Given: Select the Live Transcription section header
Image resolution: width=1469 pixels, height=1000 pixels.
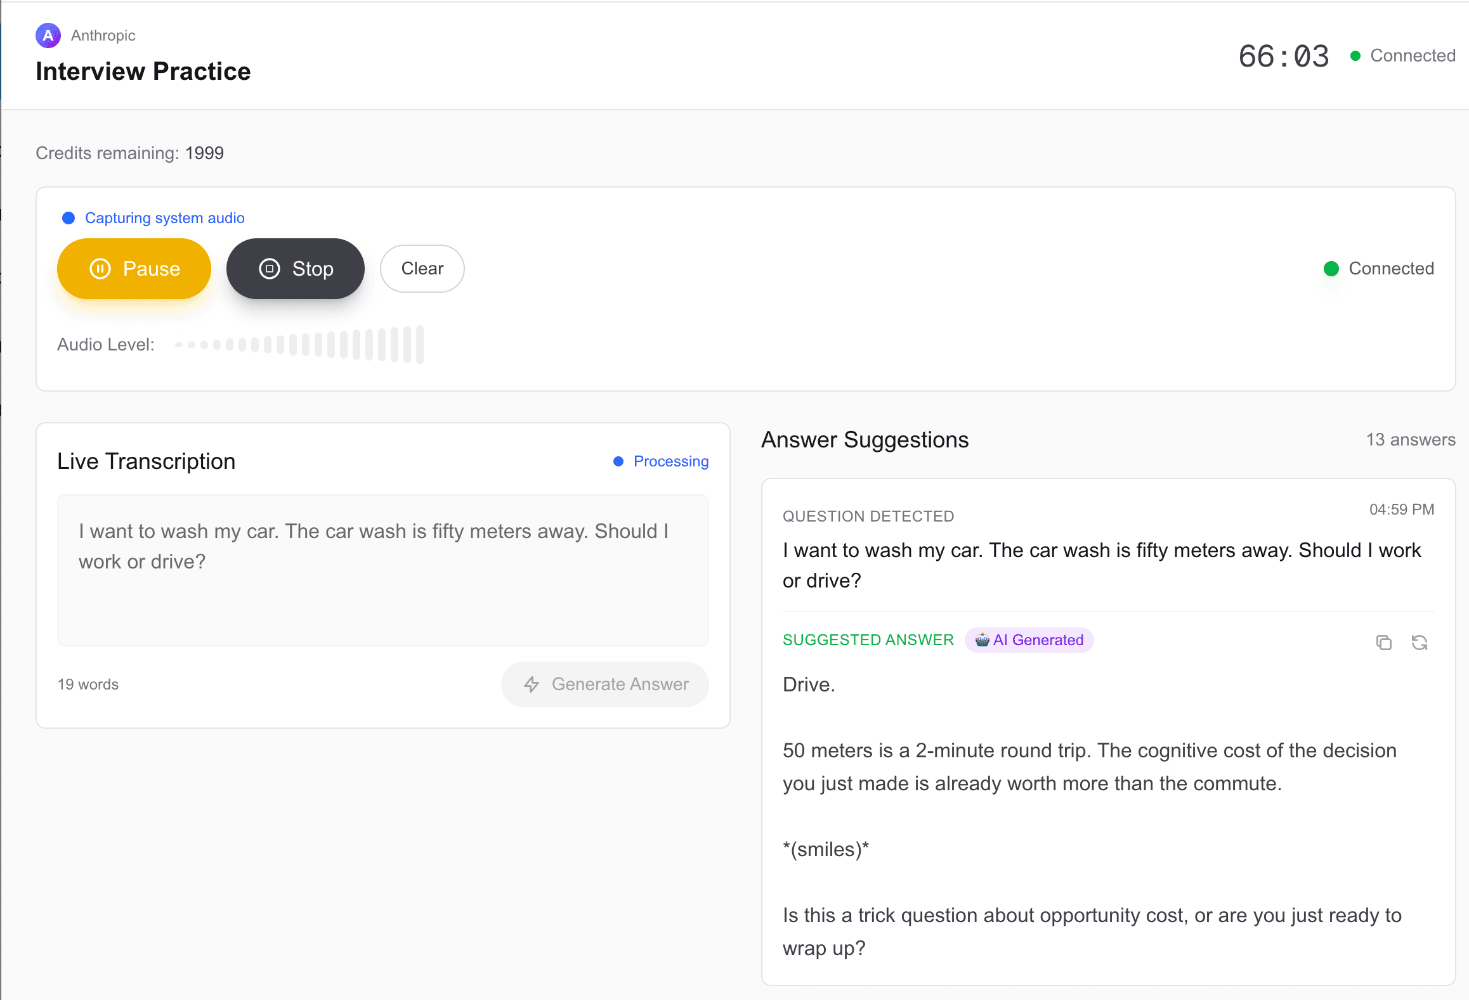Looking at the screenshot, I should click(x=146, y=461).
